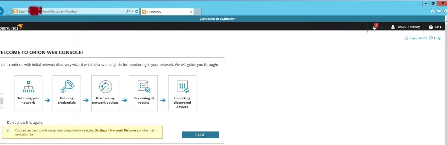Click the 2 products in evaluation banner
The image size is (447, 145).
218,19
